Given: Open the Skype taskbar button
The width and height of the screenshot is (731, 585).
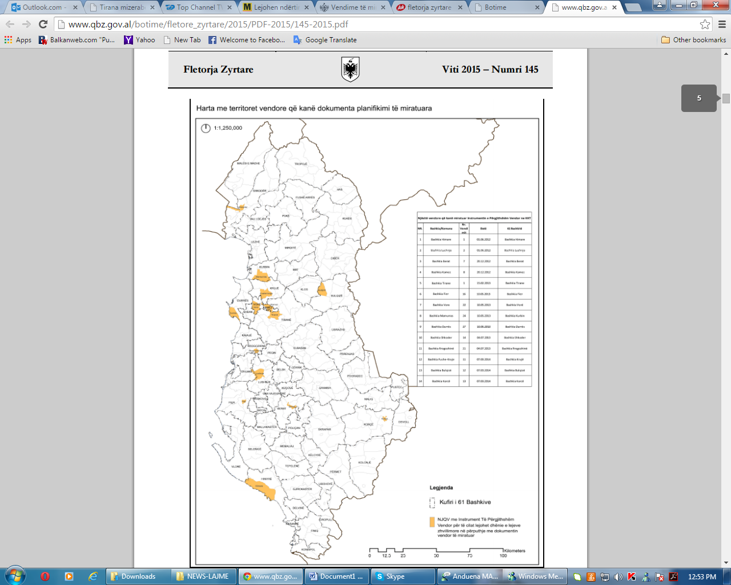Looking at the screenshot, I should coord(402,576).
